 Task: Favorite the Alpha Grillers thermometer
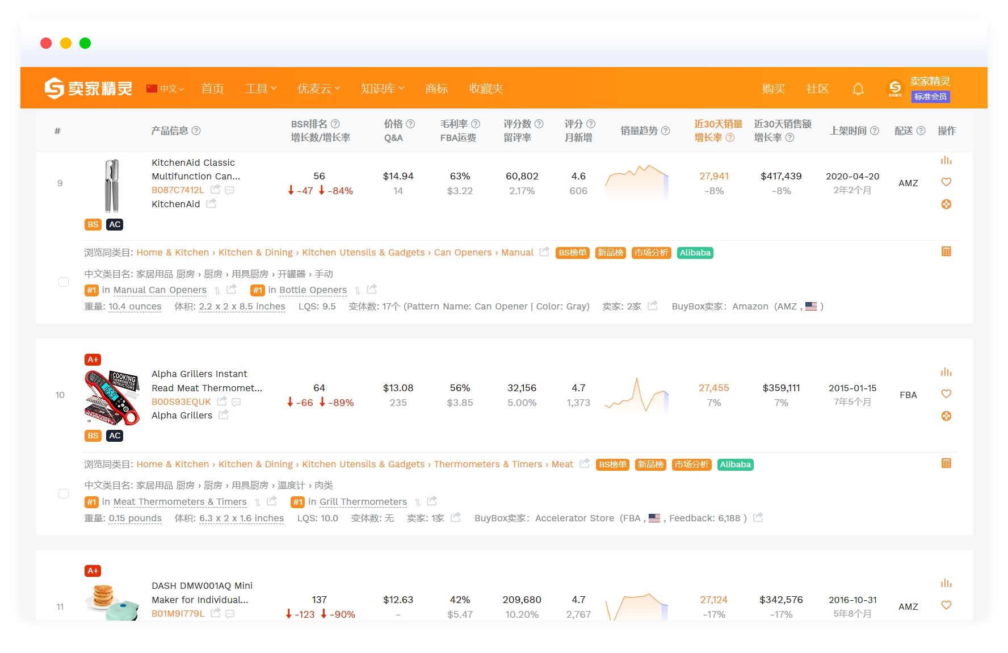point(946,394)
